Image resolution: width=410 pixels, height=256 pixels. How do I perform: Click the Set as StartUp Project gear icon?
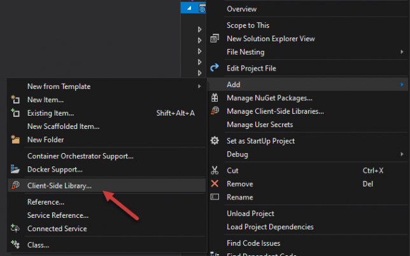215,140
